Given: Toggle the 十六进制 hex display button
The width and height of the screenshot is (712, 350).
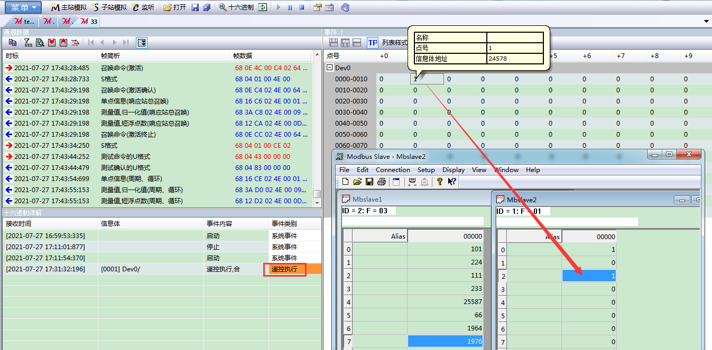Looking at the screenshot, I should pos(236,7).
